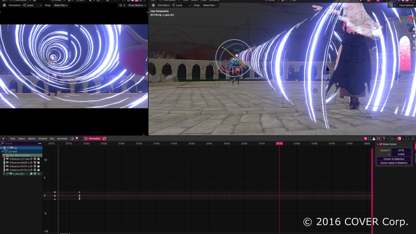Toggle mute checkbox on first Influence channel

(35, 159)
